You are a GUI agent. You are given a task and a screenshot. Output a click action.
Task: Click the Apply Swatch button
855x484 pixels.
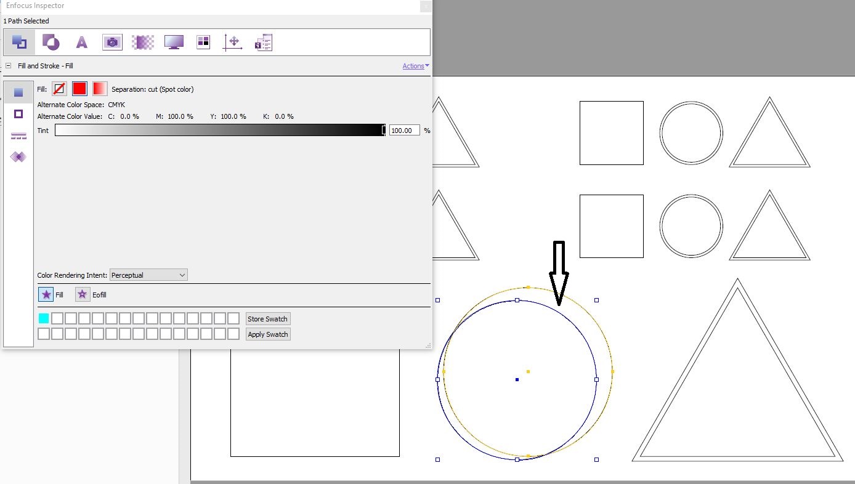(x=268, y=334)
